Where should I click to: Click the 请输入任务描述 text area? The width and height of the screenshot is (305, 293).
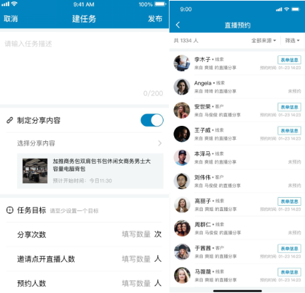click(x=85, y=68)
